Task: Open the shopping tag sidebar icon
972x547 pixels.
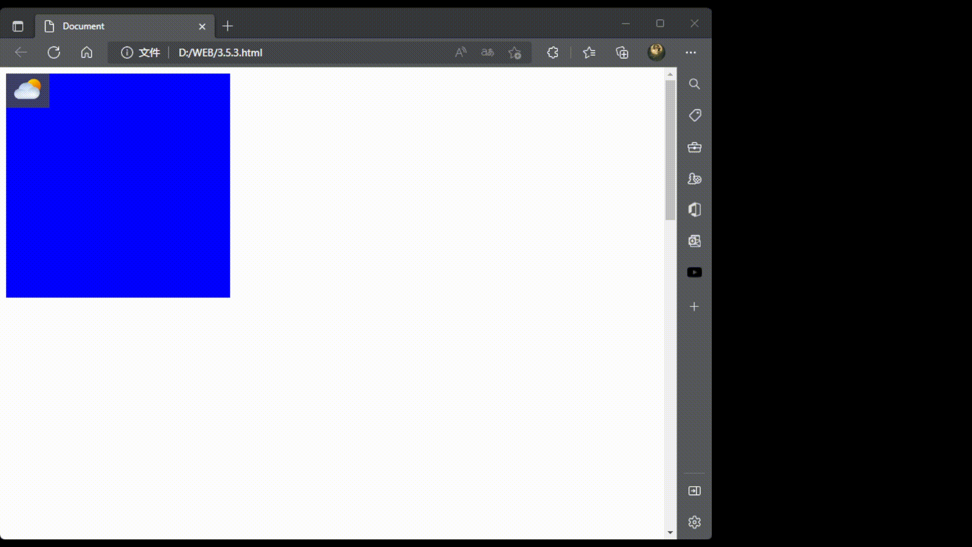Action: point(695,115)
